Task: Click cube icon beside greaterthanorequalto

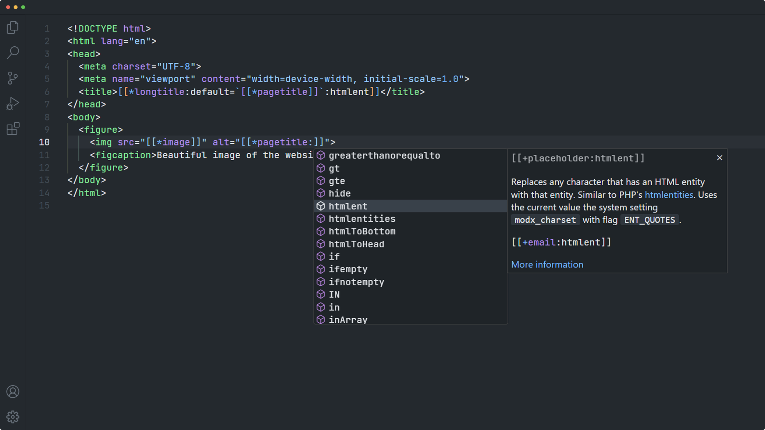Action: pos(321,155)
